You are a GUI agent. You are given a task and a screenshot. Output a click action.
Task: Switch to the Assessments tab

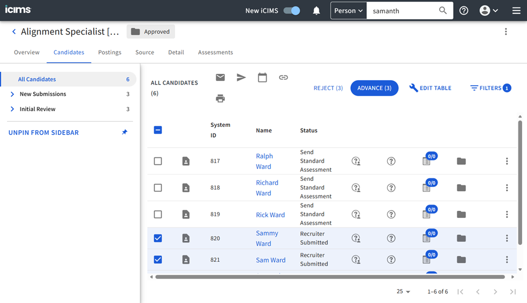(215, 52)
